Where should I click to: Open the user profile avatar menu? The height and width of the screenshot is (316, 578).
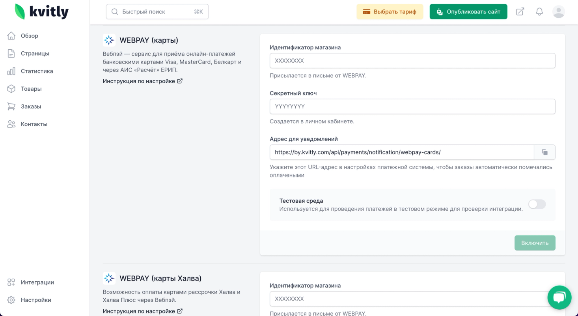pyautogui.click(x=558, y=12)
